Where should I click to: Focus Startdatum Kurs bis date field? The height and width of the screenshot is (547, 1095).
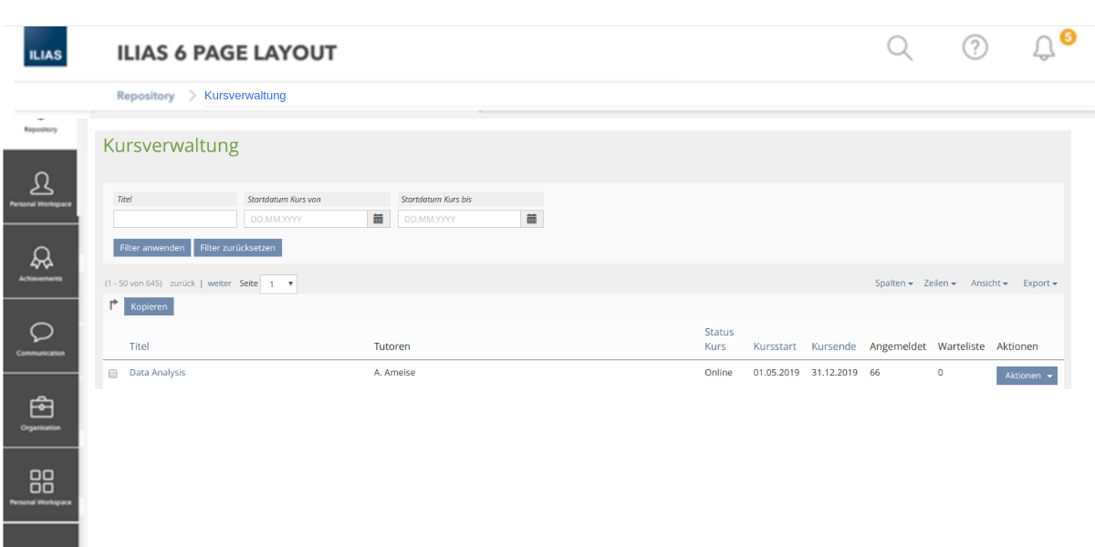point(460,219)
